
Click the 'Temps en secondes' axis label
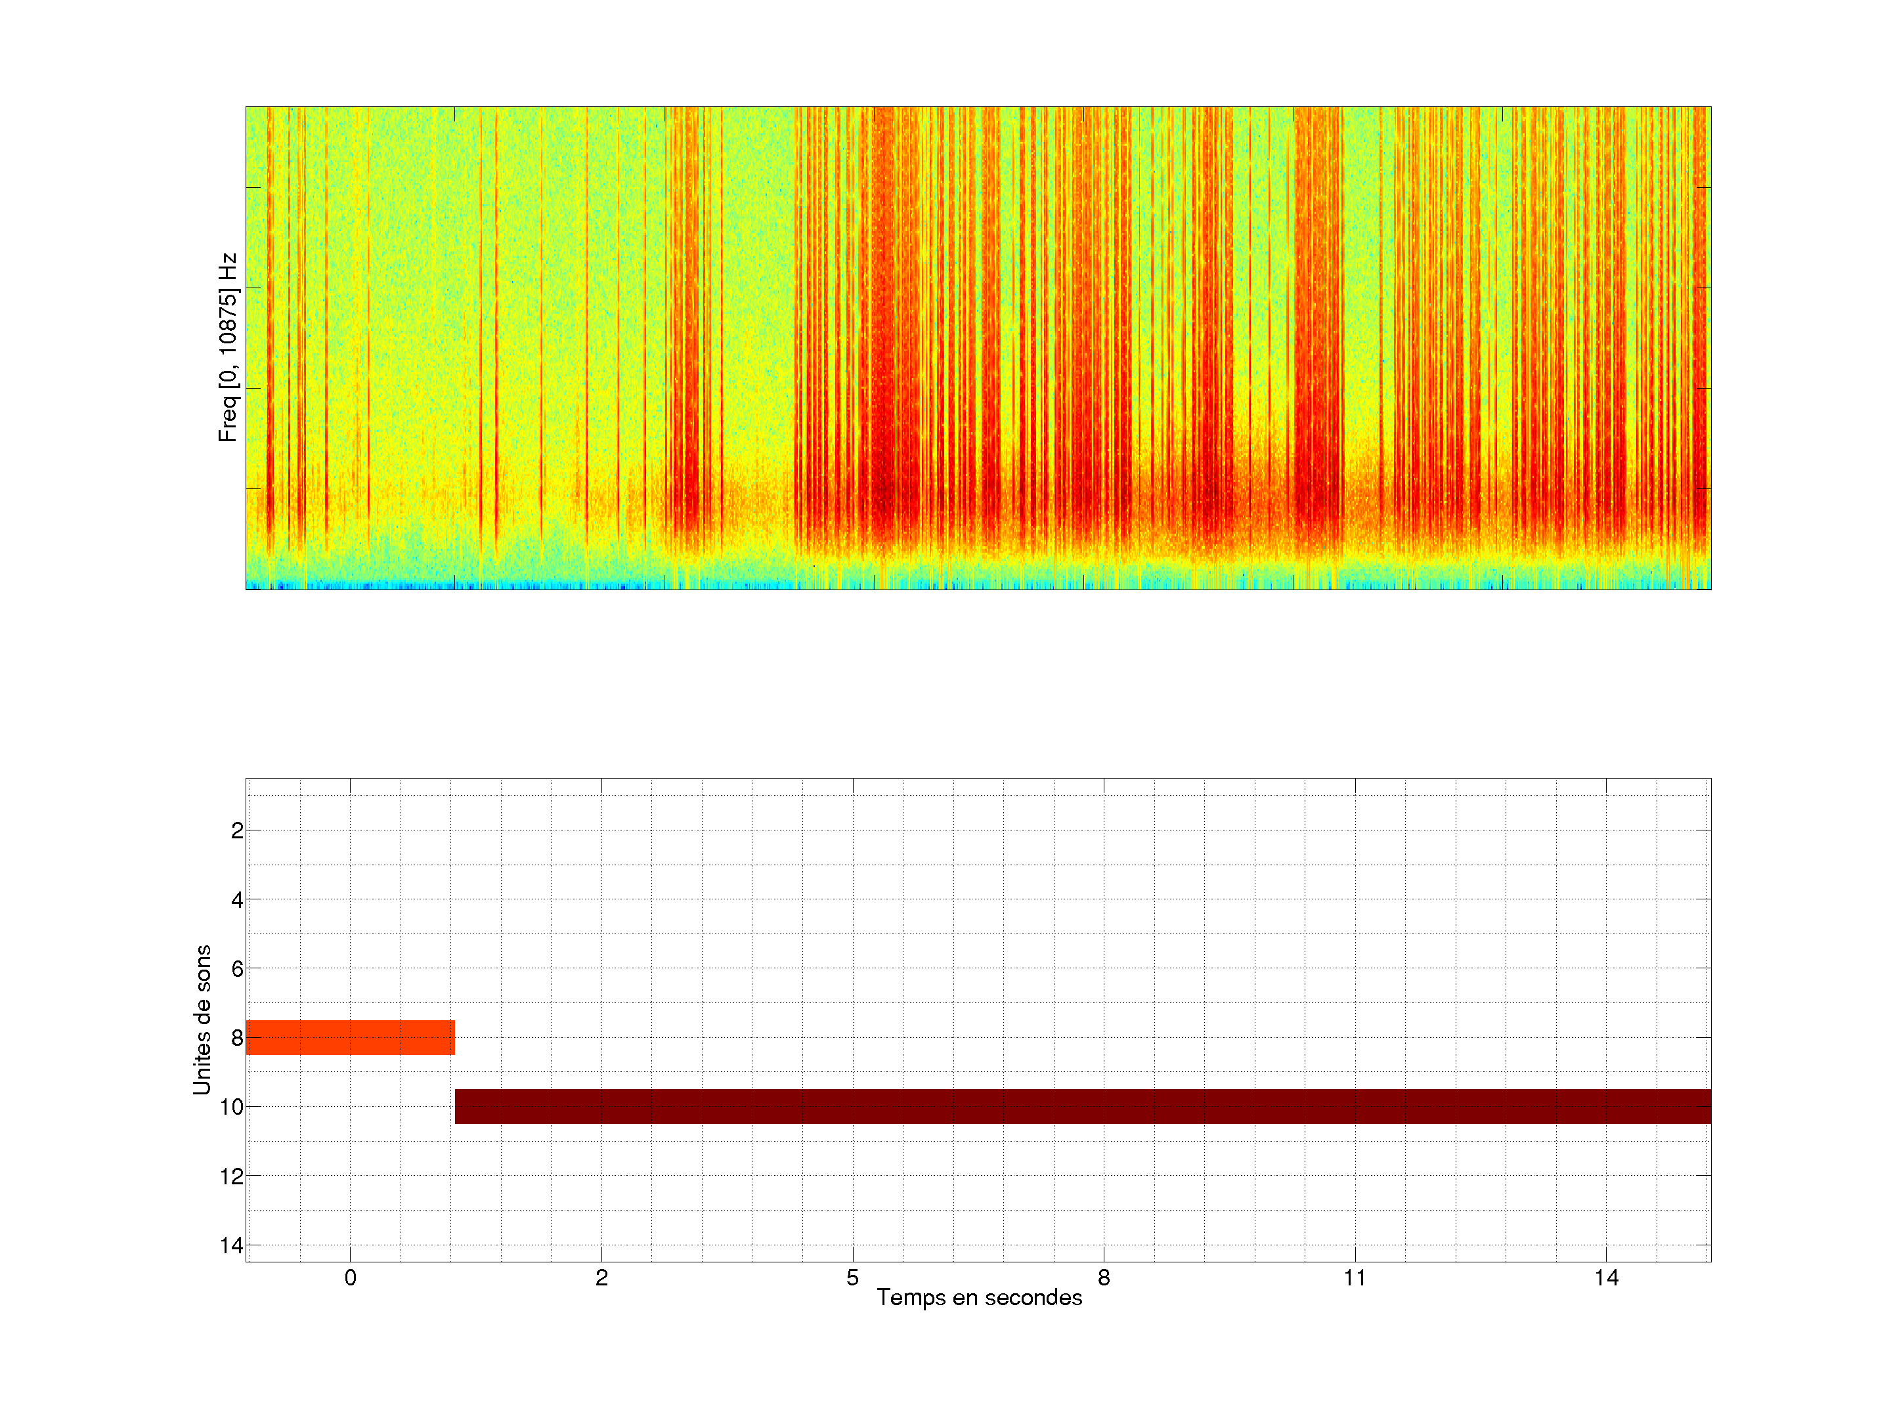[979, 1297]
